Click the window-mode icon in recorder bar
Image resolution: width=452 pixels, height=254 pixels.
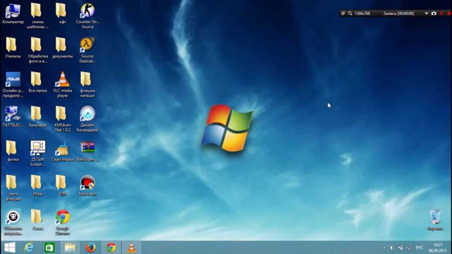click(343, 13)
